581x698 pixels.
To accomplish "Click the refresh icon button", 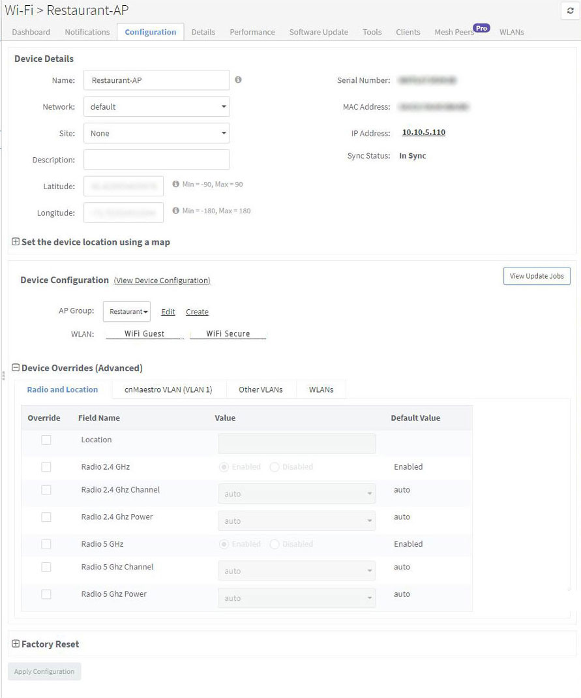I will [570, 10].
